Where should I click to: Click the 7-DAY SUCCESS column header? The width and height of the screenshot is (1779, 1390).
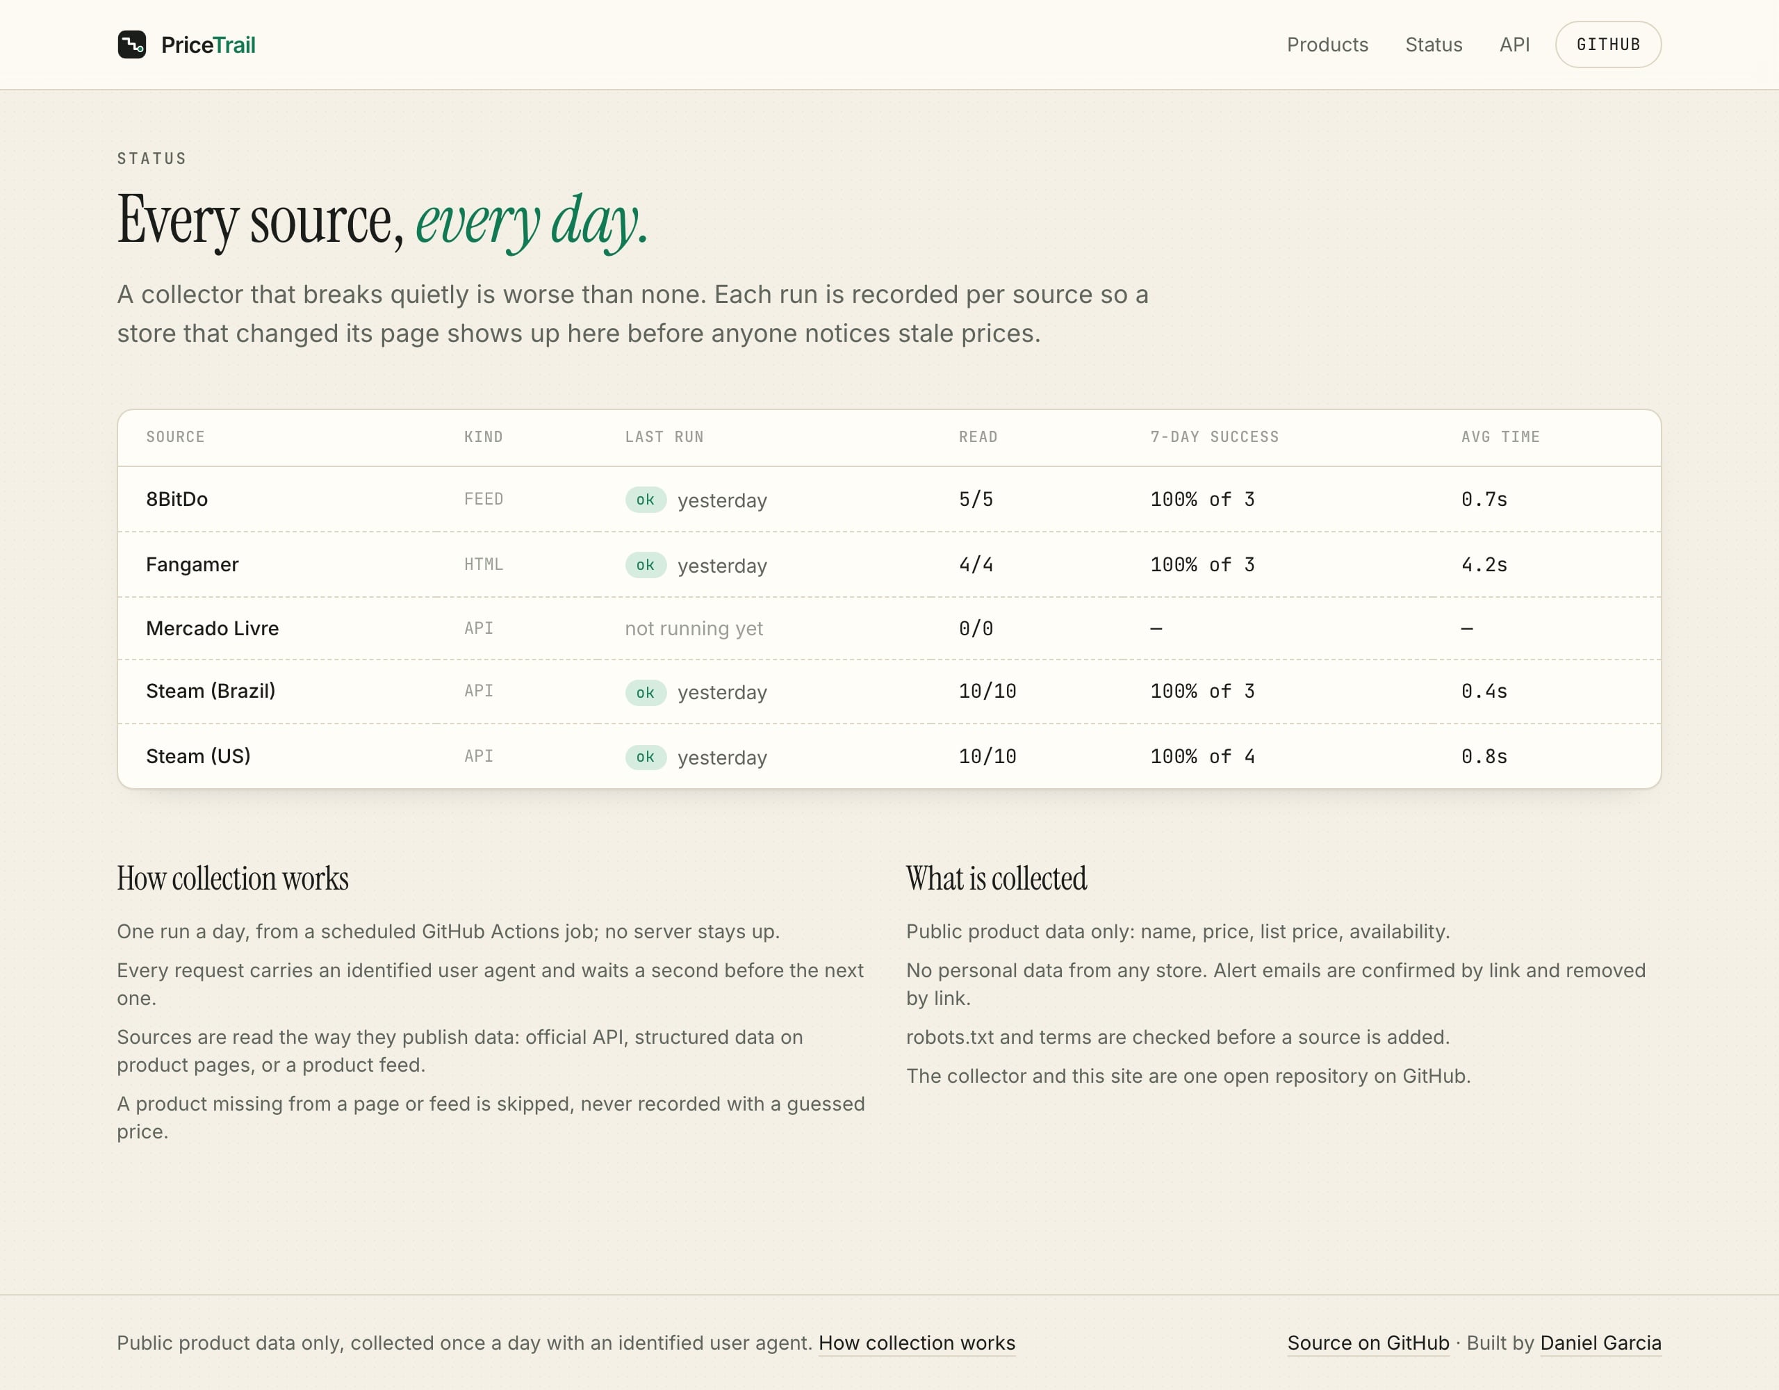coord(1214,436)
